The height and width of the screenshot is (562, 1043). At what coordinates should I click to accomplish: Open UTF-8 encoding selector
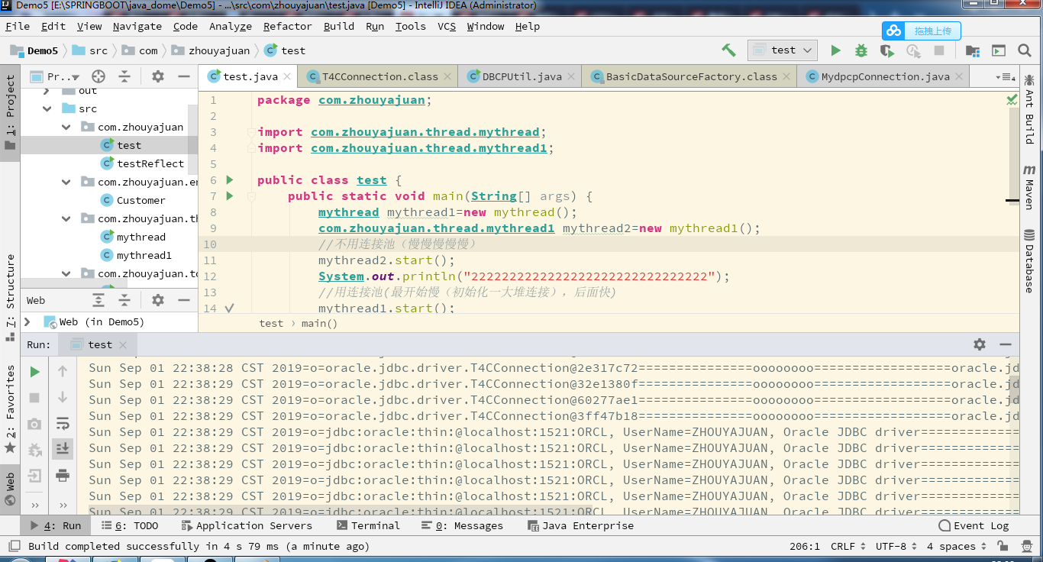pyautogui.click(x=896, y=546)
